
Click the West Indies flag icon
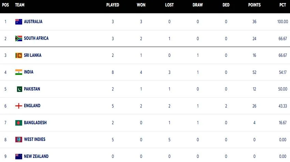point(19,140)
